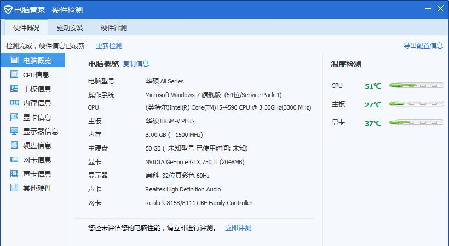Image resolution: width=449 pixels, height=246 pixels.
Task: Select the 硬盘信息 sidebar label
Action: (x=37, y=146)
